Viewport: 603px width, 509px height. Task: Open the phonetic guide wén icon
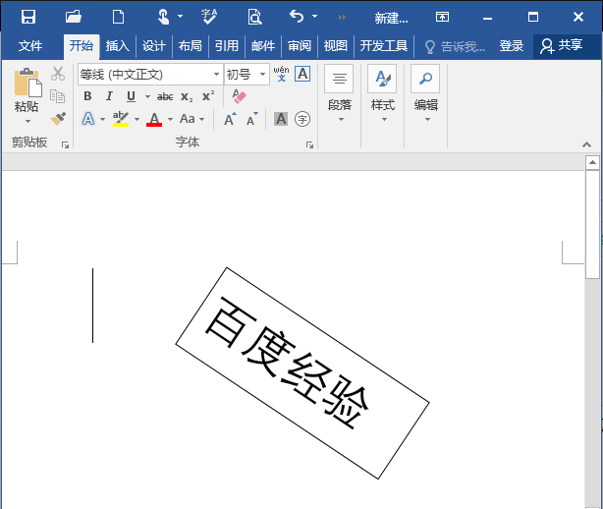tap(281, 74)
